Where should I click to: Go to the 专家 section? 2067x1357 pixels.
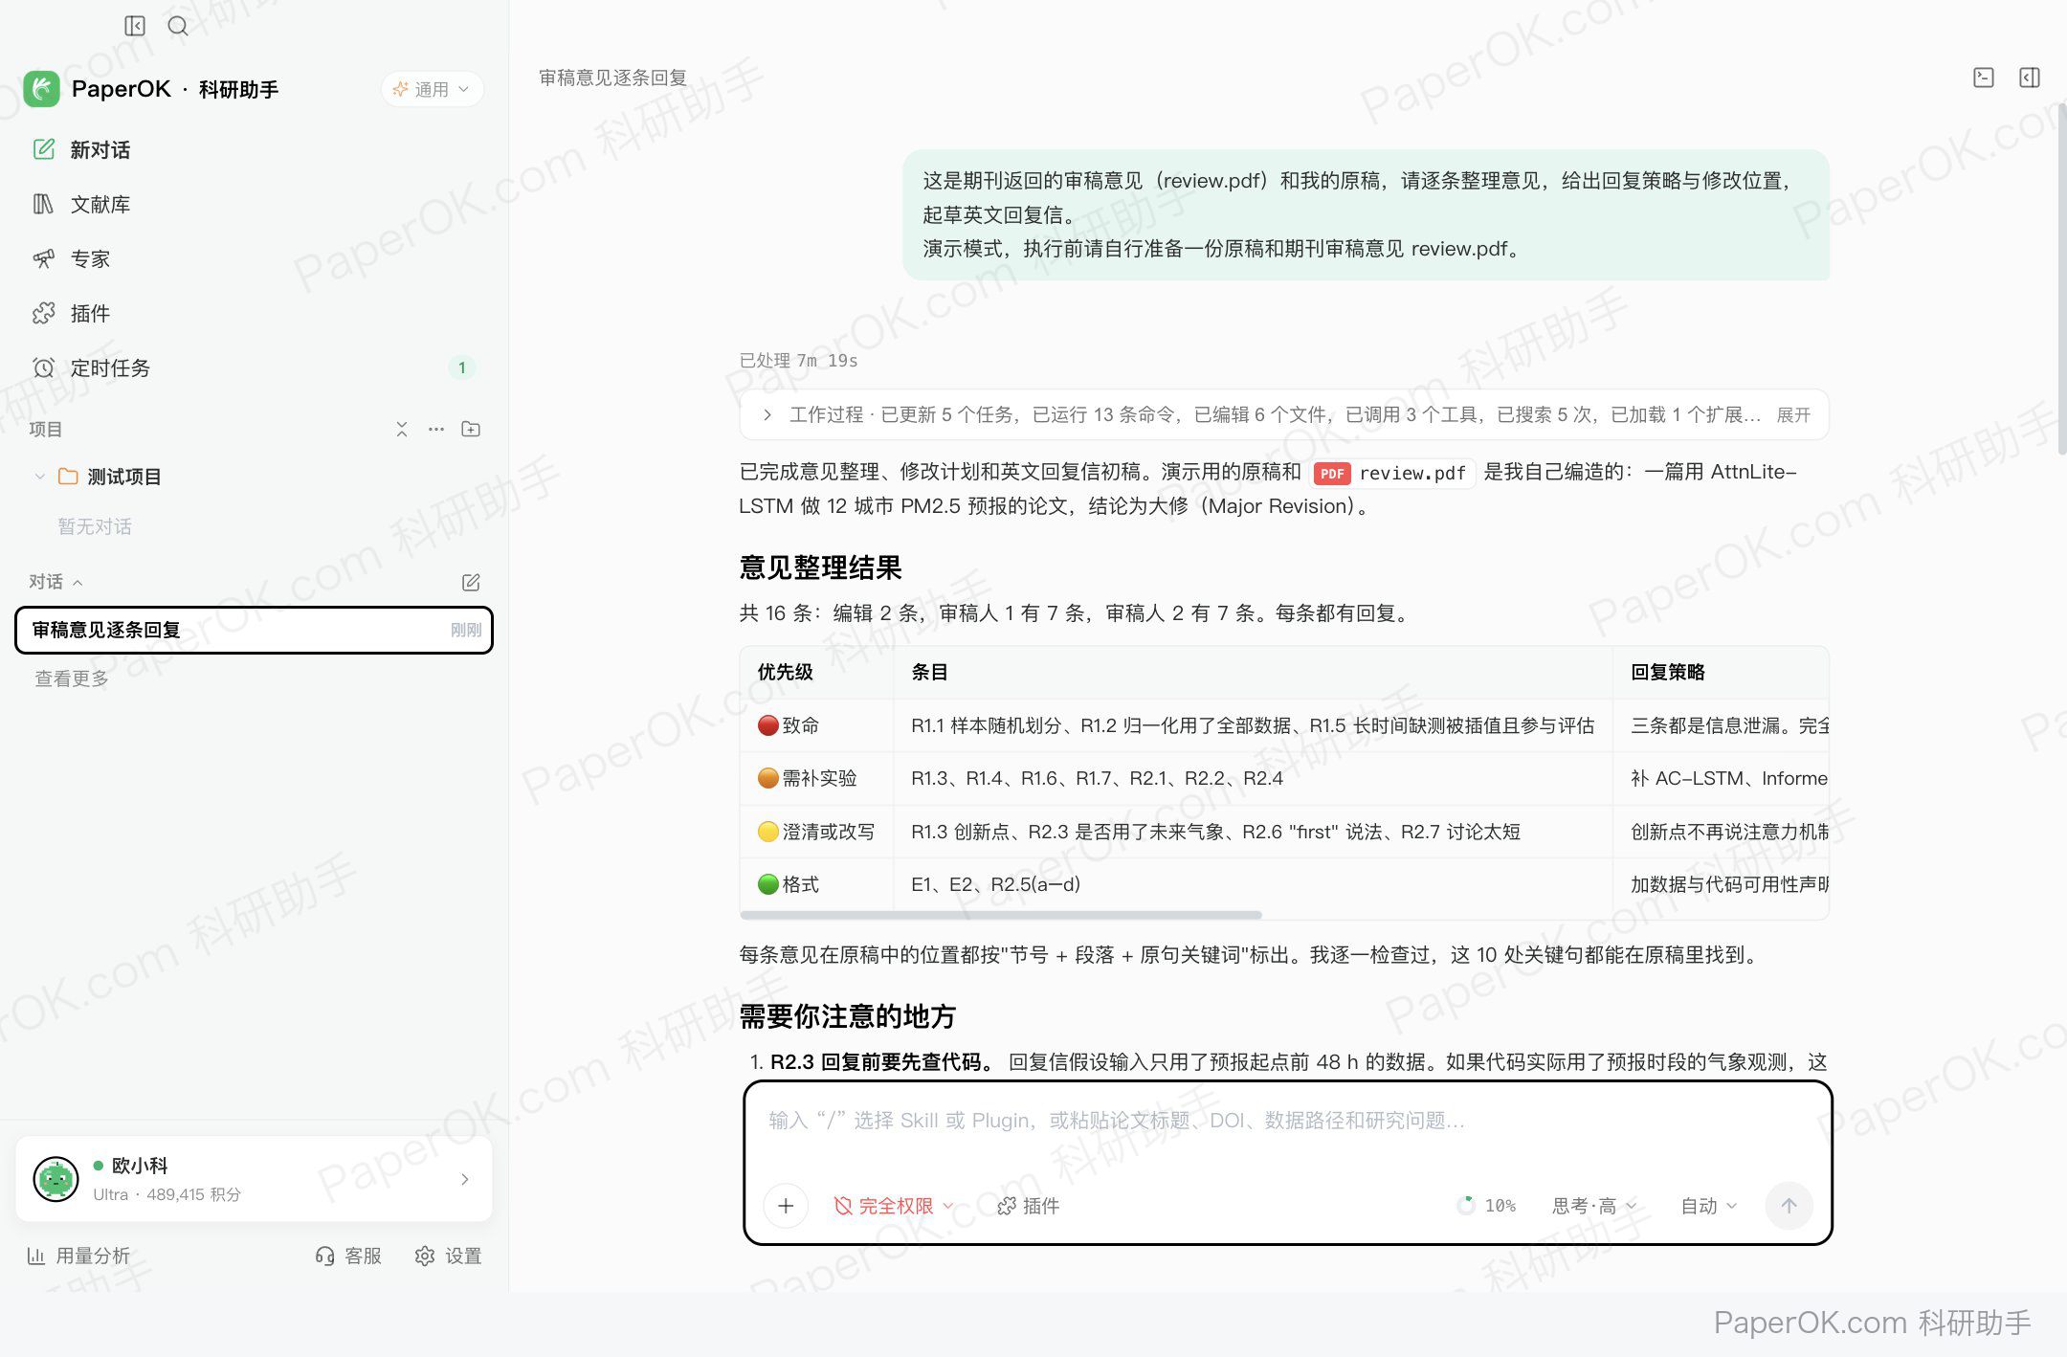coord(254,258)
